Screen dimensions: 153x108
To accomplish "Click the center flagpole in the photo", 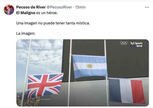I will (70, 73).
